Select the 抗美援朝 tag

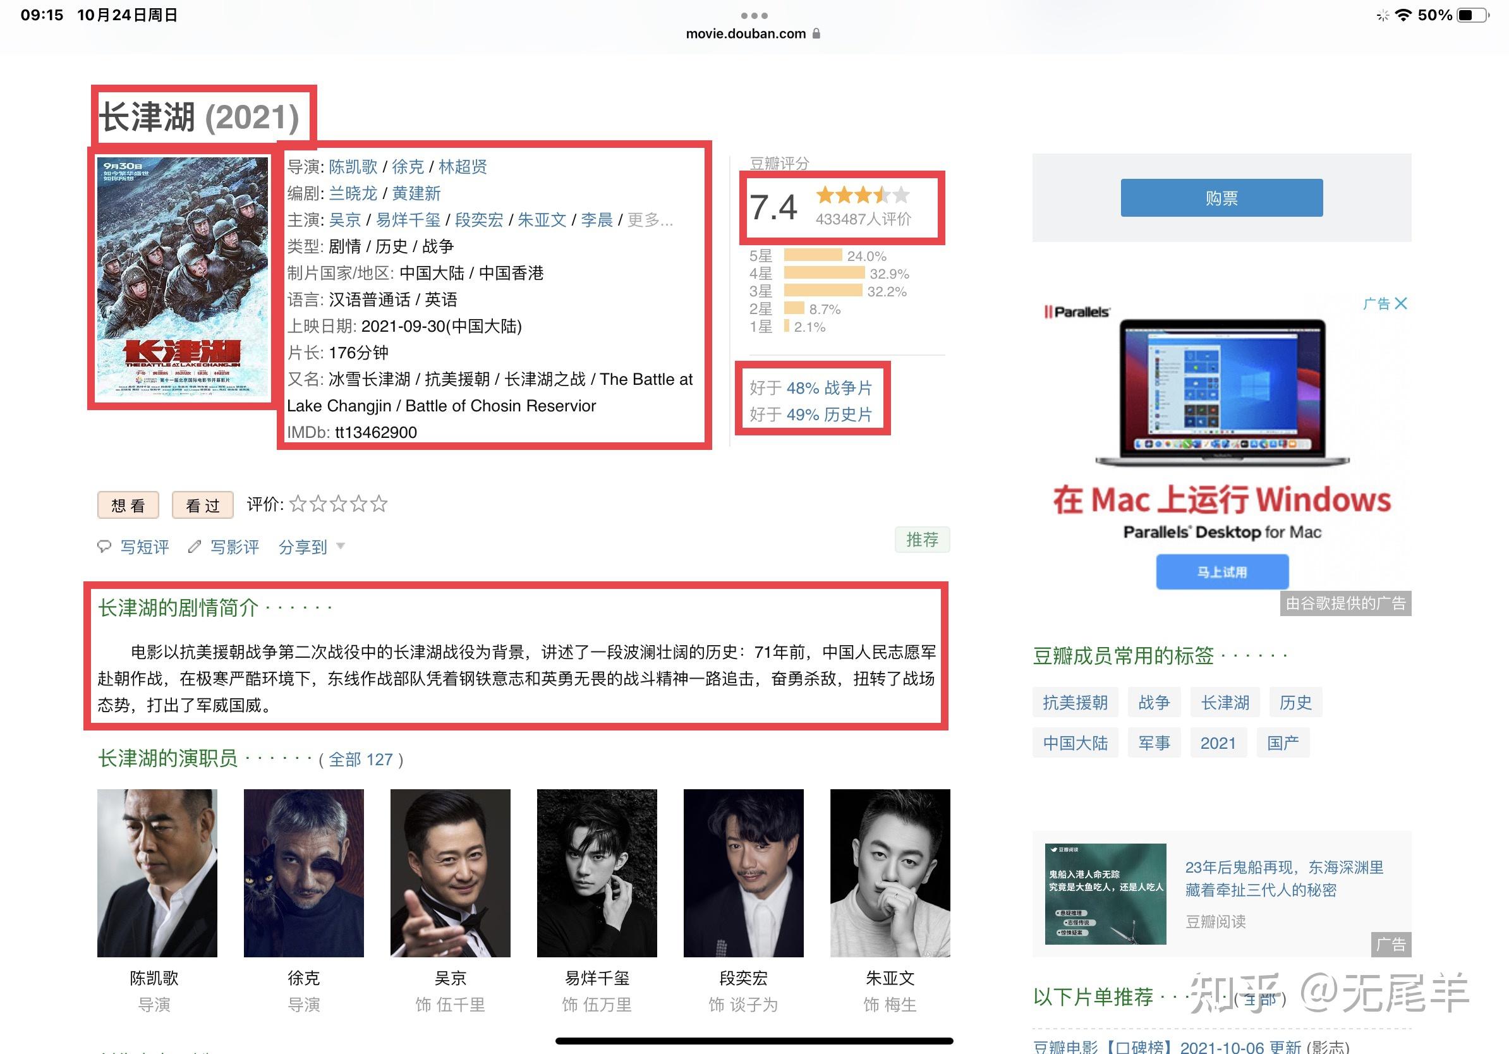point(1075,703)
